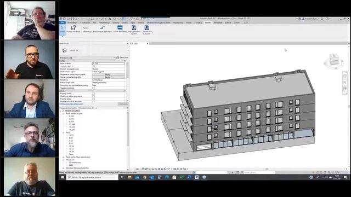
Task: Switch to the Zarządzaj ribbon tab
Action: click(198, 22)
